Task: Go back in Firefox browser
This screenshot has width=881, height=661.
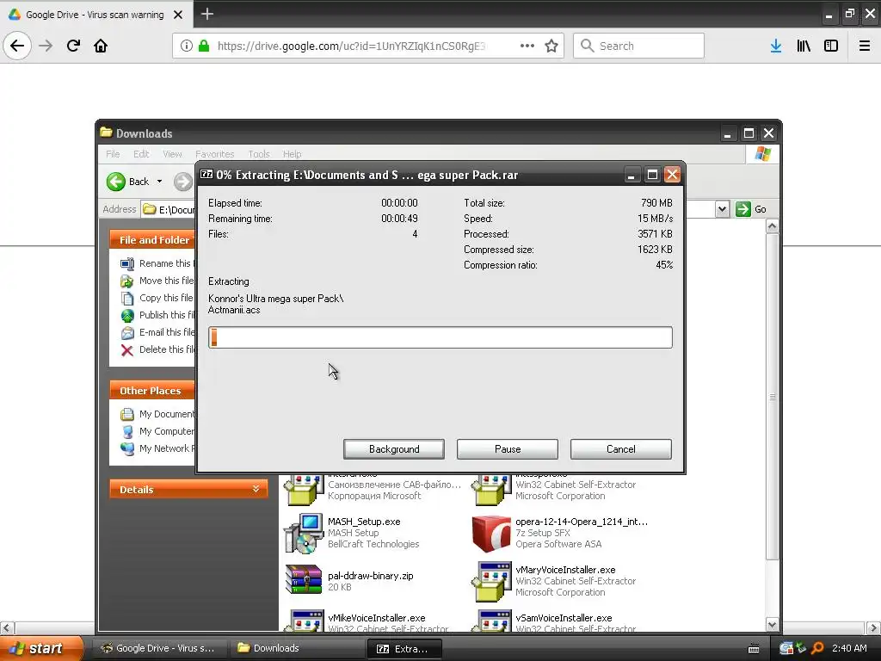Action: click(17, 46)
